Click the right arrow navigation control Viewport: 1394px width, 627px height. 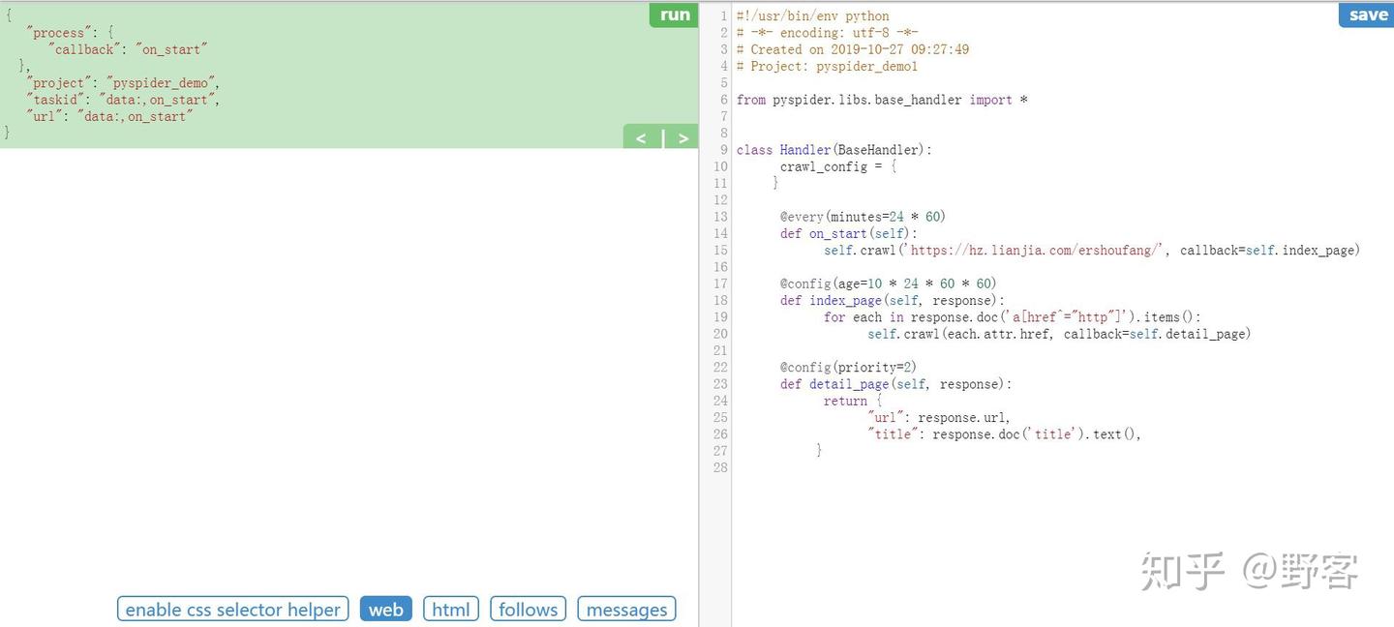683,137
